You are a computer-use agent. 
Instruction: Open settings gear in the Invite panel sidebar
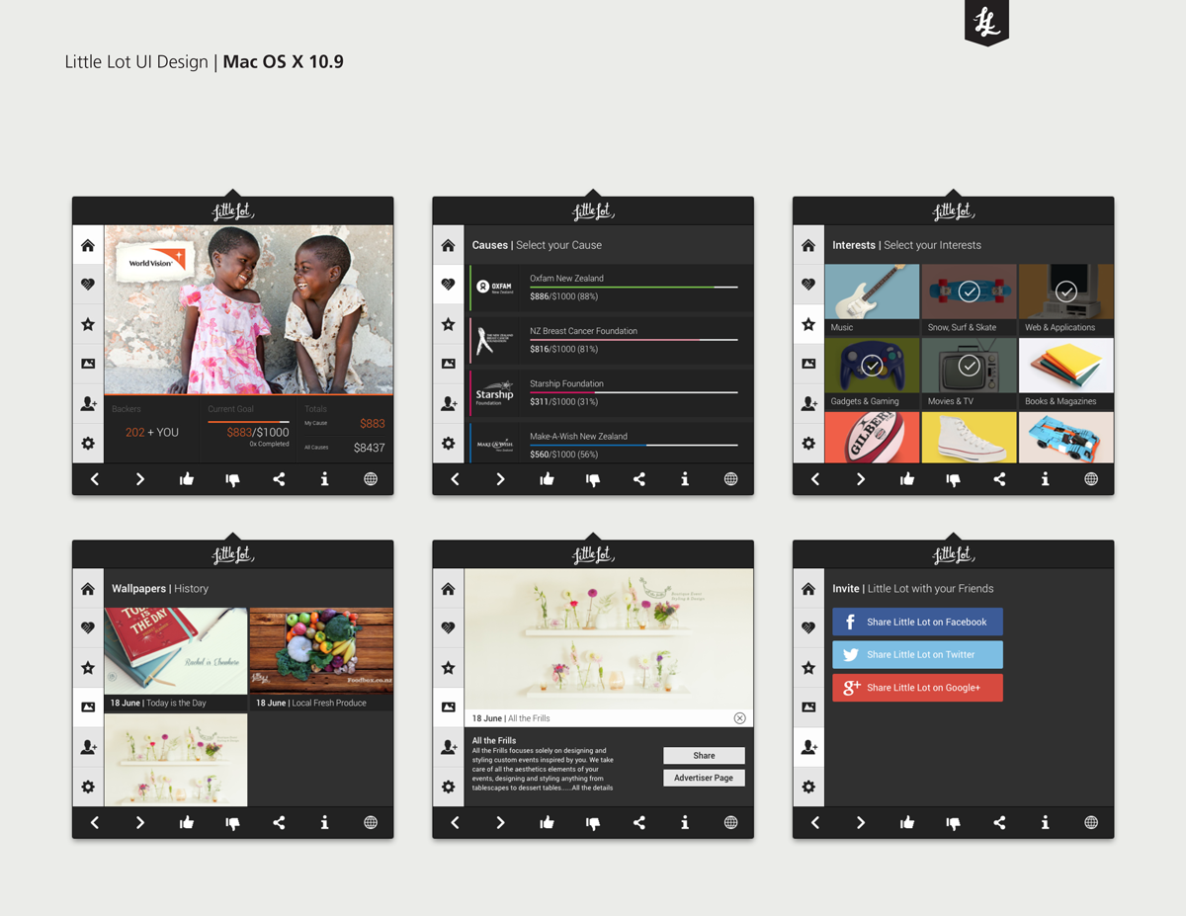(808, 787)
